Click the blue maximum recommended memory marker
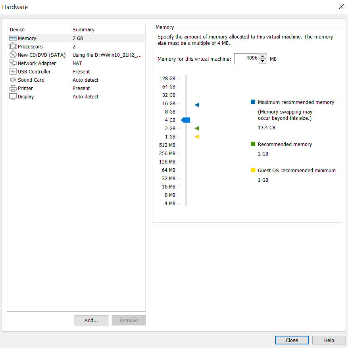This screenshot has height=348, width=348. click(x=197, y=105)
